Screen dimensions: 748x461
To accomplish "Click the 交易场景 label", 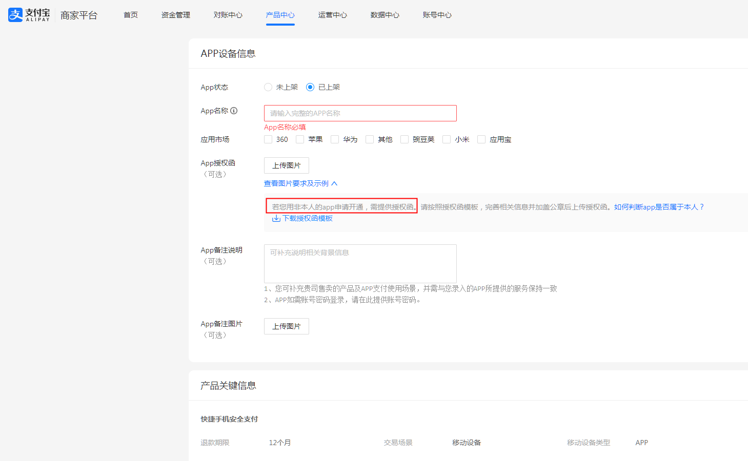I will coord(398,443).
